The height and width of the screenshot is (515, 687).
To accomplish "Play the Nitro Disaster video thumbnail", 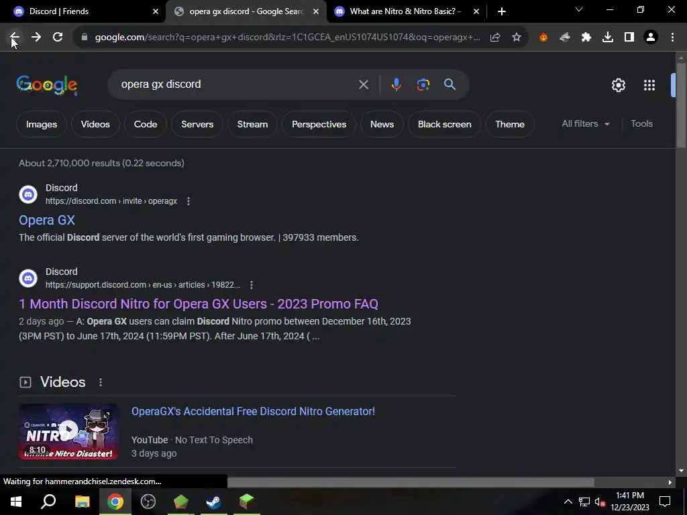I will [x=68, y=431].
